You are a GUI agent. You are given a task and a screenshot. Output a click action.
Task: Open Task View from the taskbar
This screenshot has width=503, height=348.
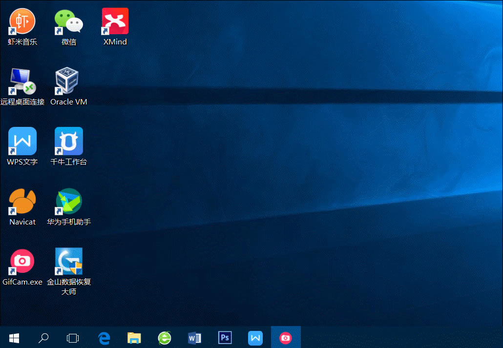[x=73, y=337]
